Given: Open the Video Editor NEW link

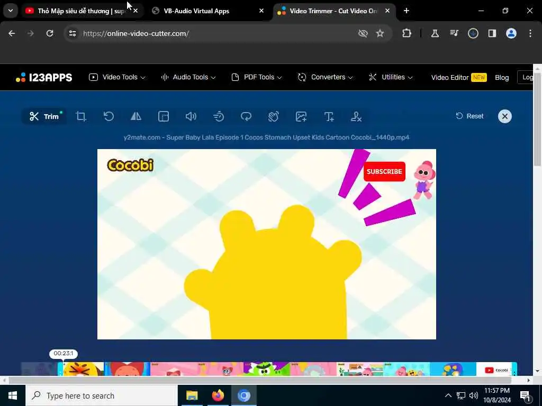Looking at the screenshot, I should coord(459,77).
